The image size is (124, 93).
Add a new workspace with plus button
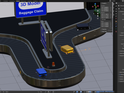(46, 1)
